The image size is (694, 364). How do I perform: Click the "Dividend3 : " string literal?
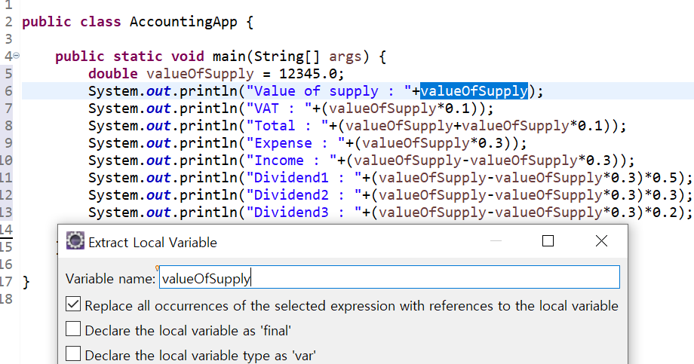point(305,212)
